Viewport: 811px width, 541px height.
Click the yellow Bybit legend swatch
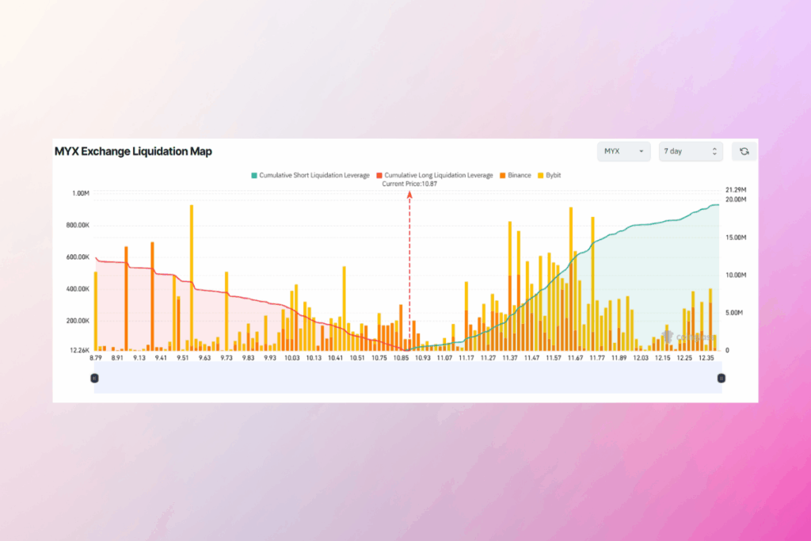click(x=541, y=175)
